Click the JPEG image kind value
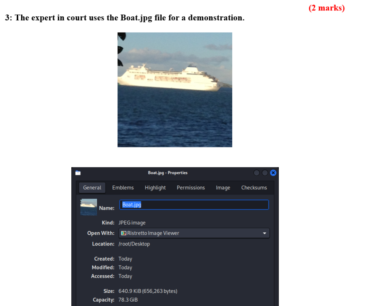Image resolution: width=376 pixels, height=306 pixels. point(132,223)
